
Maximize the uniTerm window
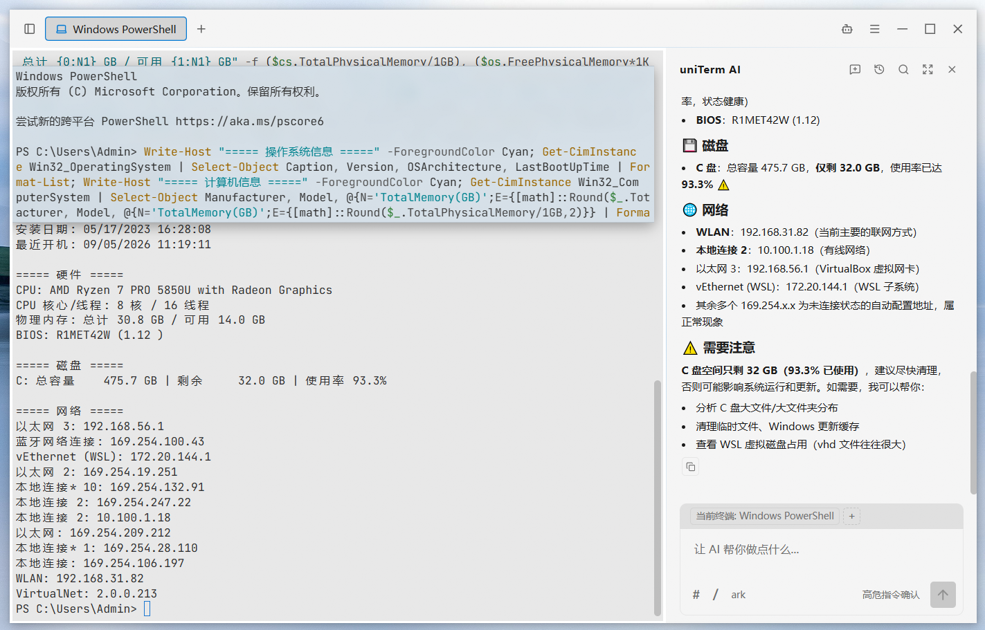(930, 29)
